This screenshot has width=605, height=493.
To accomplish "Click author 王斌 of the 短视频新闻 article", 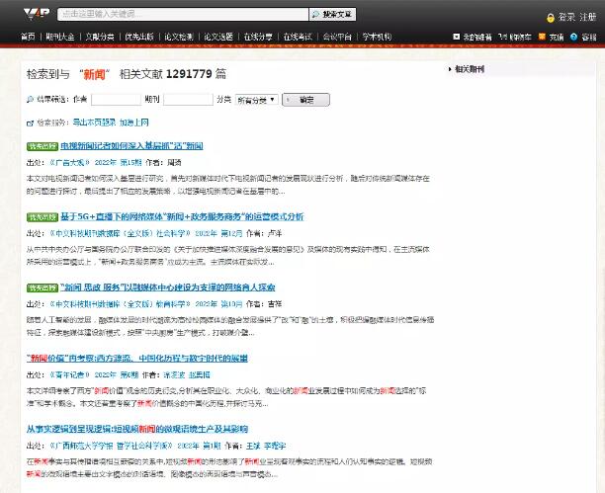I will (x=253, y=446).
